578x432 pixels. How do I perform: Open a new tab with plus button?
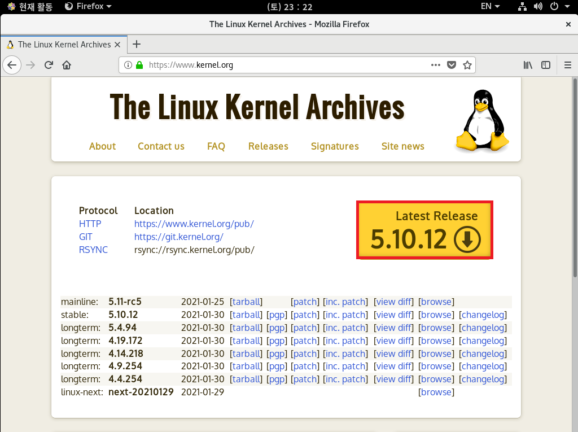click(x=137, y=44)
